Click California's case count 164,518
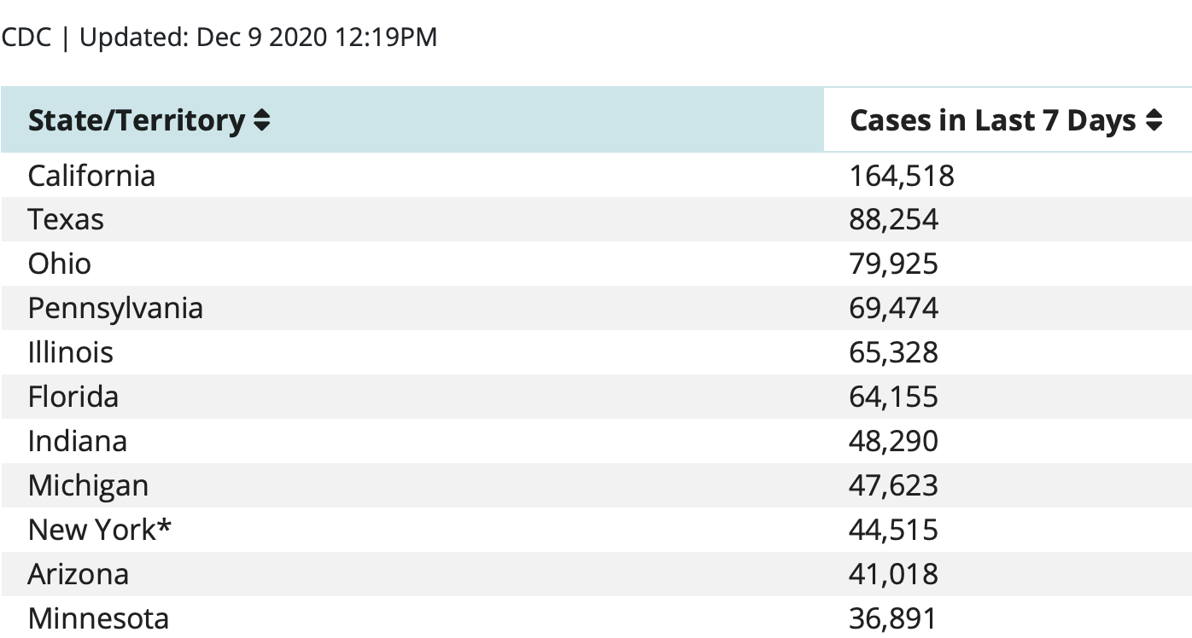Viewport: 1192px width, 638px height. 902,176
